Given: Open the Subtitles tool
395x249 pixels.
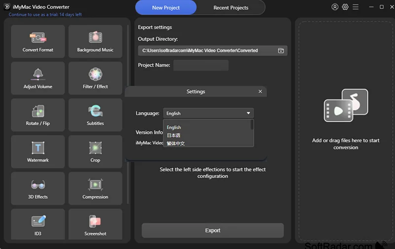Looking at the screenshot, I should [95, 115].
